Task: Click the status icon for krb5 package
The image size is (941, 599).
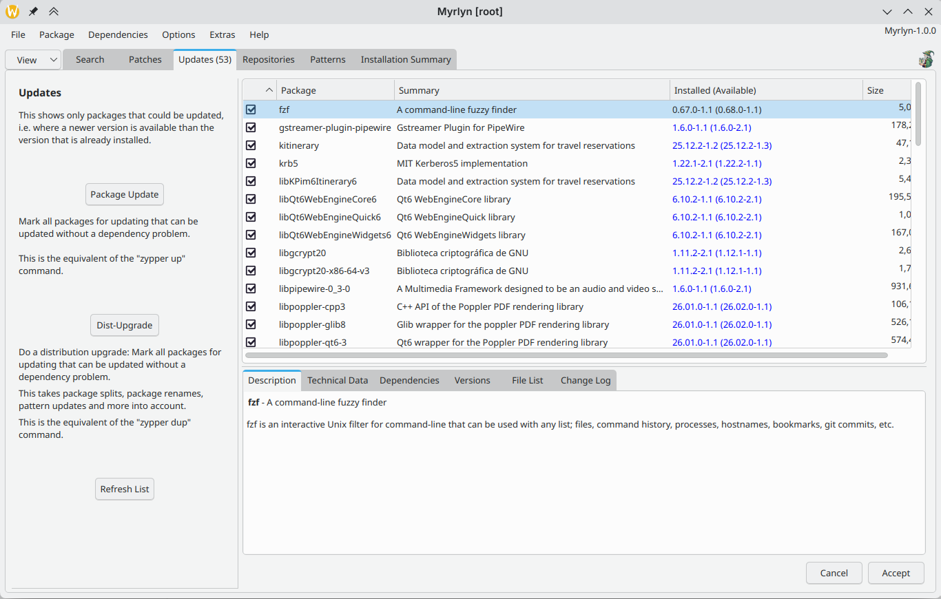Action: click(x=251, y=163)
